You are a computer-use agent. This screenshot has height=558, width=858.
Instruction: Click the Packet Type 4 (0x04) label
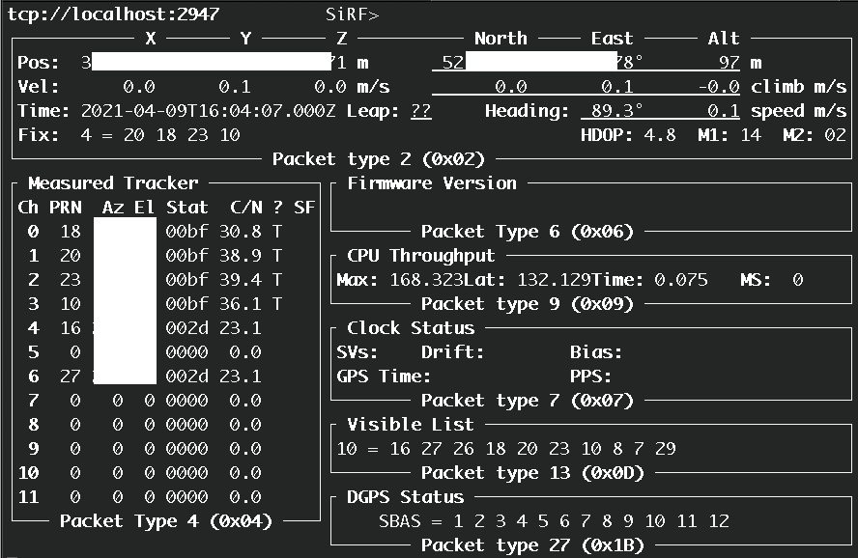point(165,521)
